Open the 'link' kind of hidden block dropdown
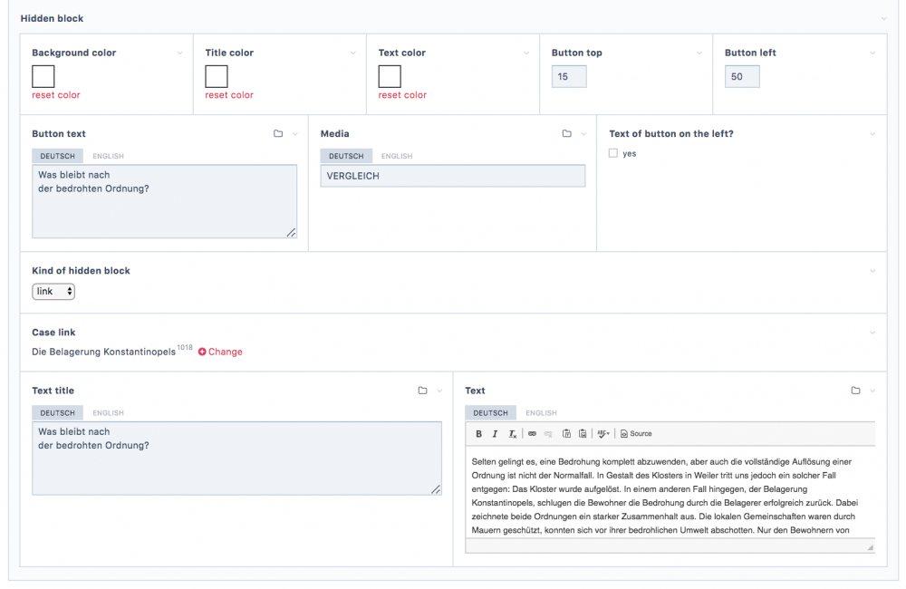The width and height of the screenshot is (906, 589). pos(53,292)
